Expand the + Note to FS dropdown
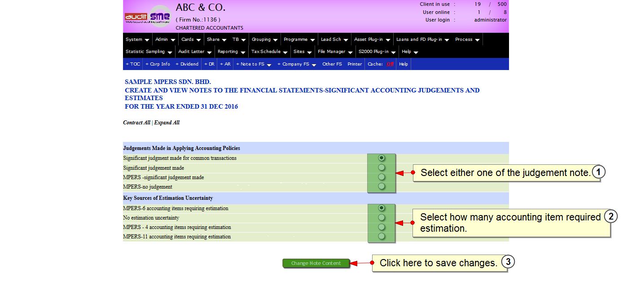Screen dimensions: 632x286 click(254, 64)
